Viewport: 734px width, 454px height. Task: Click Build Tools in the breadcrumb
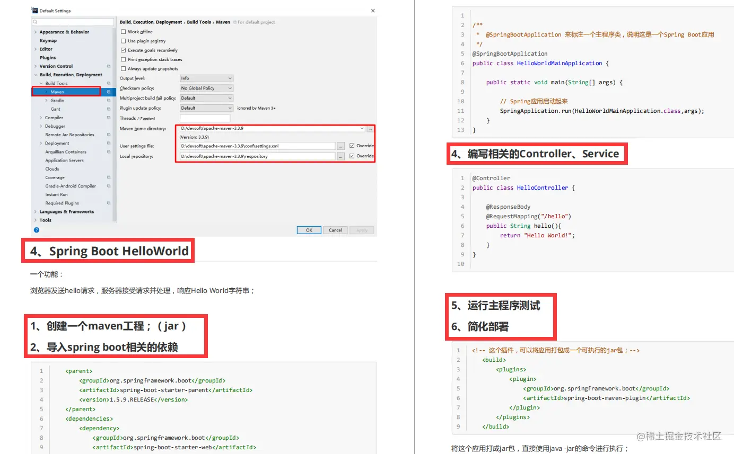pyautogui.click(x=199, y=22)
